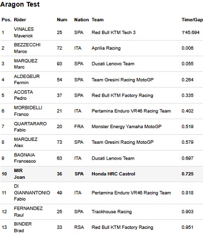
Task: Select the Team column header
Action: (97, 20)
